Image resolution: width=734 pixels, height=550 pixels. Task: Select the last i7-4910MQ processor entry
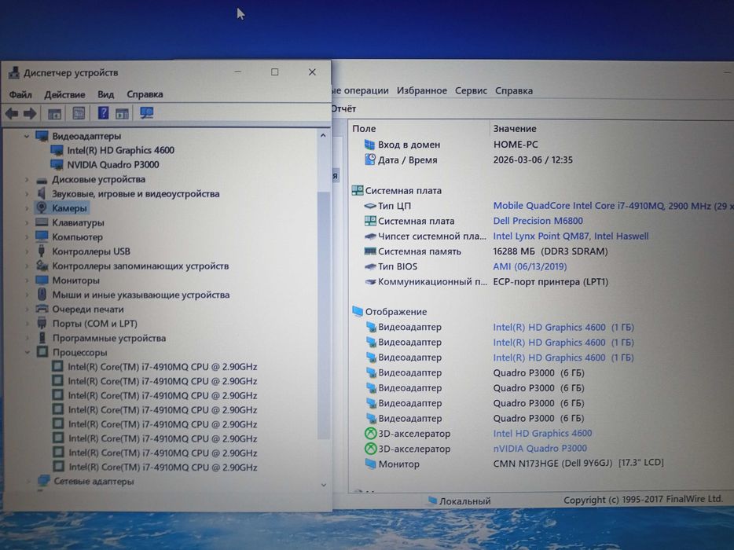pos(163,467)
